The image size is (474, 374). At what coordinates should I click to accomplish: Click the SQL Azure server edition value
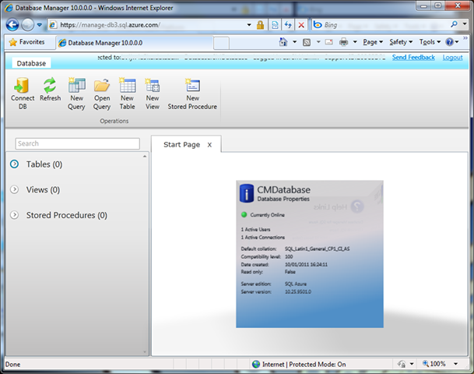tap(296, 284)
